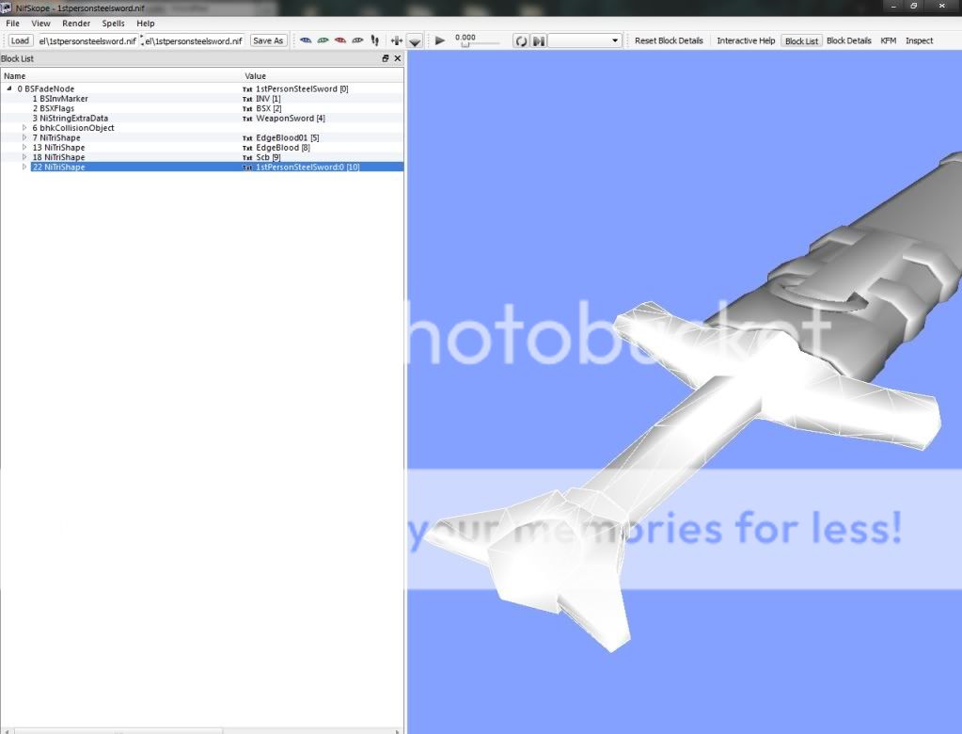962x734 pixels.
Task: Click the Save As button
Action: (268, 40)
